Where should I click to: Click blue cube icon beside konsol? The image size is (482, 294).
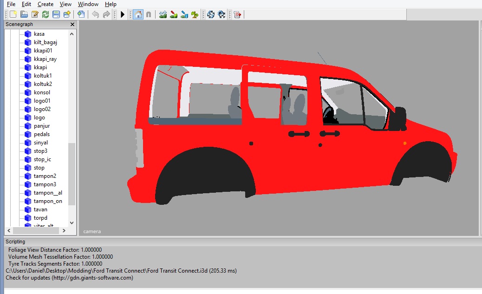(x=28, y=92)
